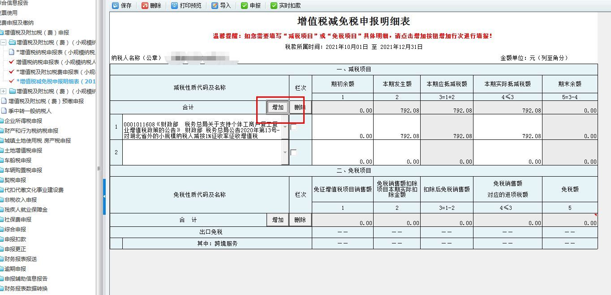Click the highlighted 增加 button in 减税项目
The width and height of the screenshot is (611, 295).
(277, 107)
